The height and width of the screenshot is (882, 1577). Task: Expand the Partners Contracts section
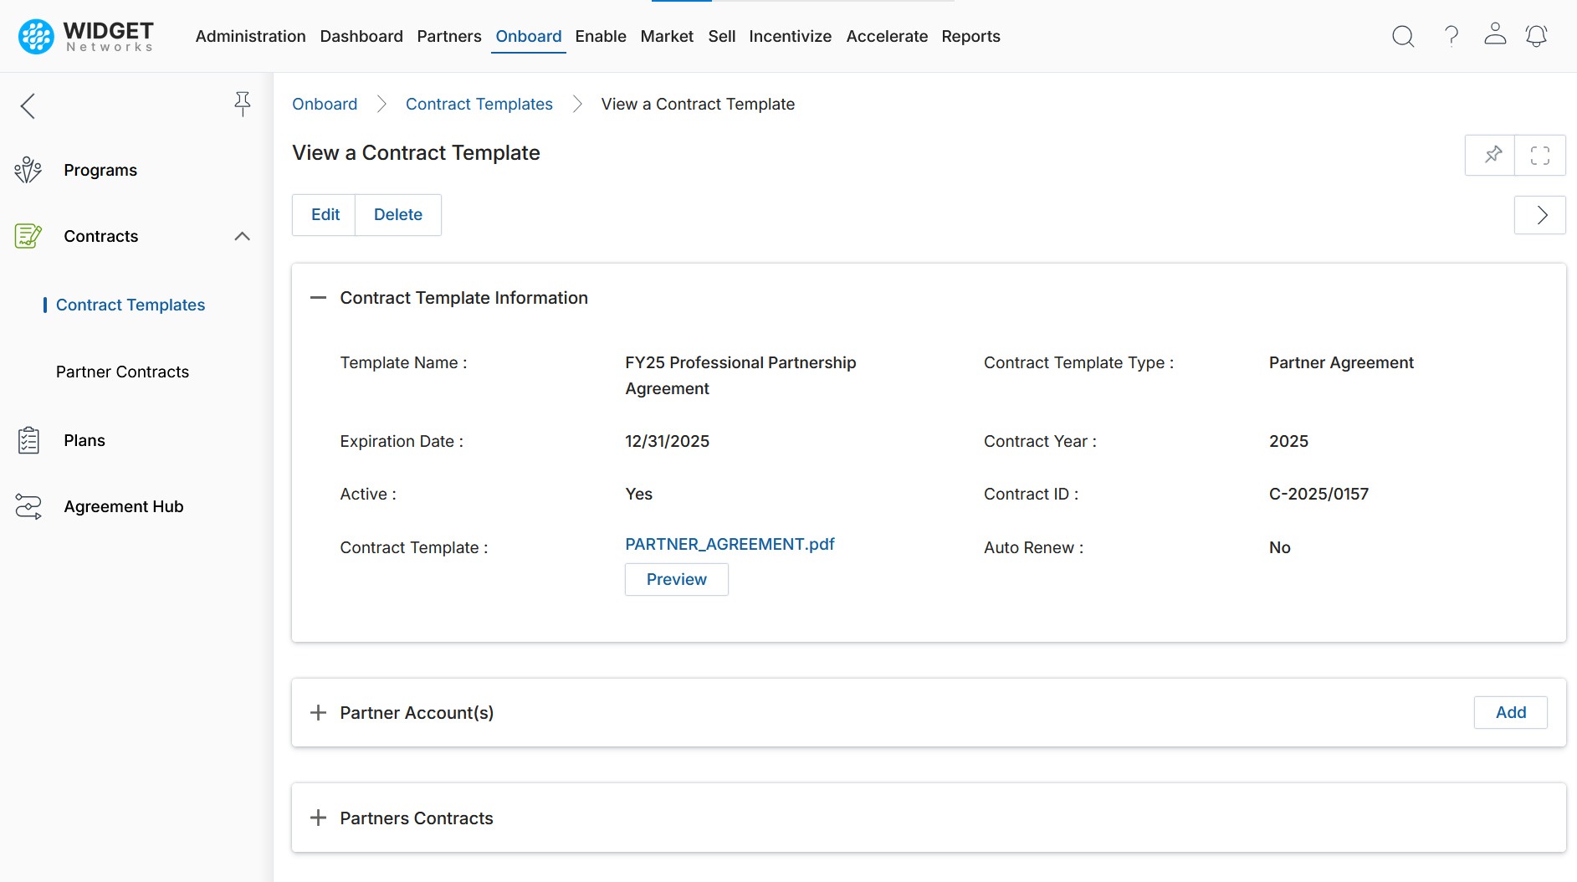tap(318, 818)
